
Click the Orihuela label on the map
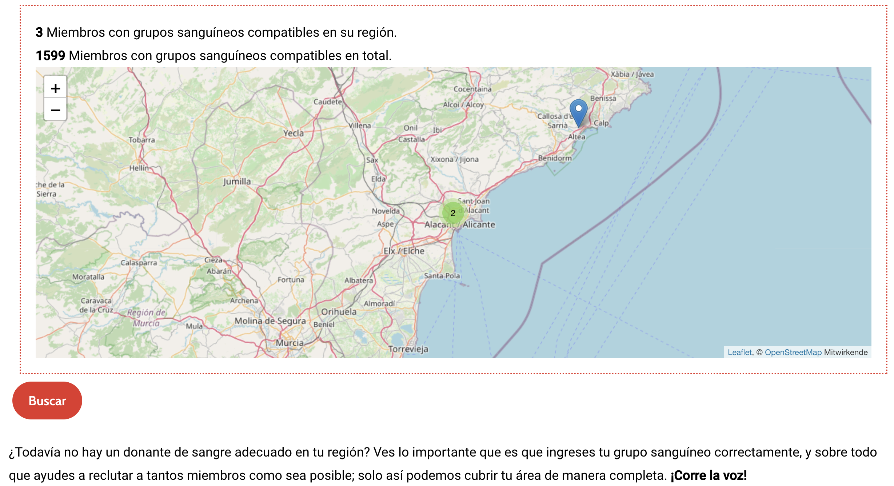click(x=339, y=312)
